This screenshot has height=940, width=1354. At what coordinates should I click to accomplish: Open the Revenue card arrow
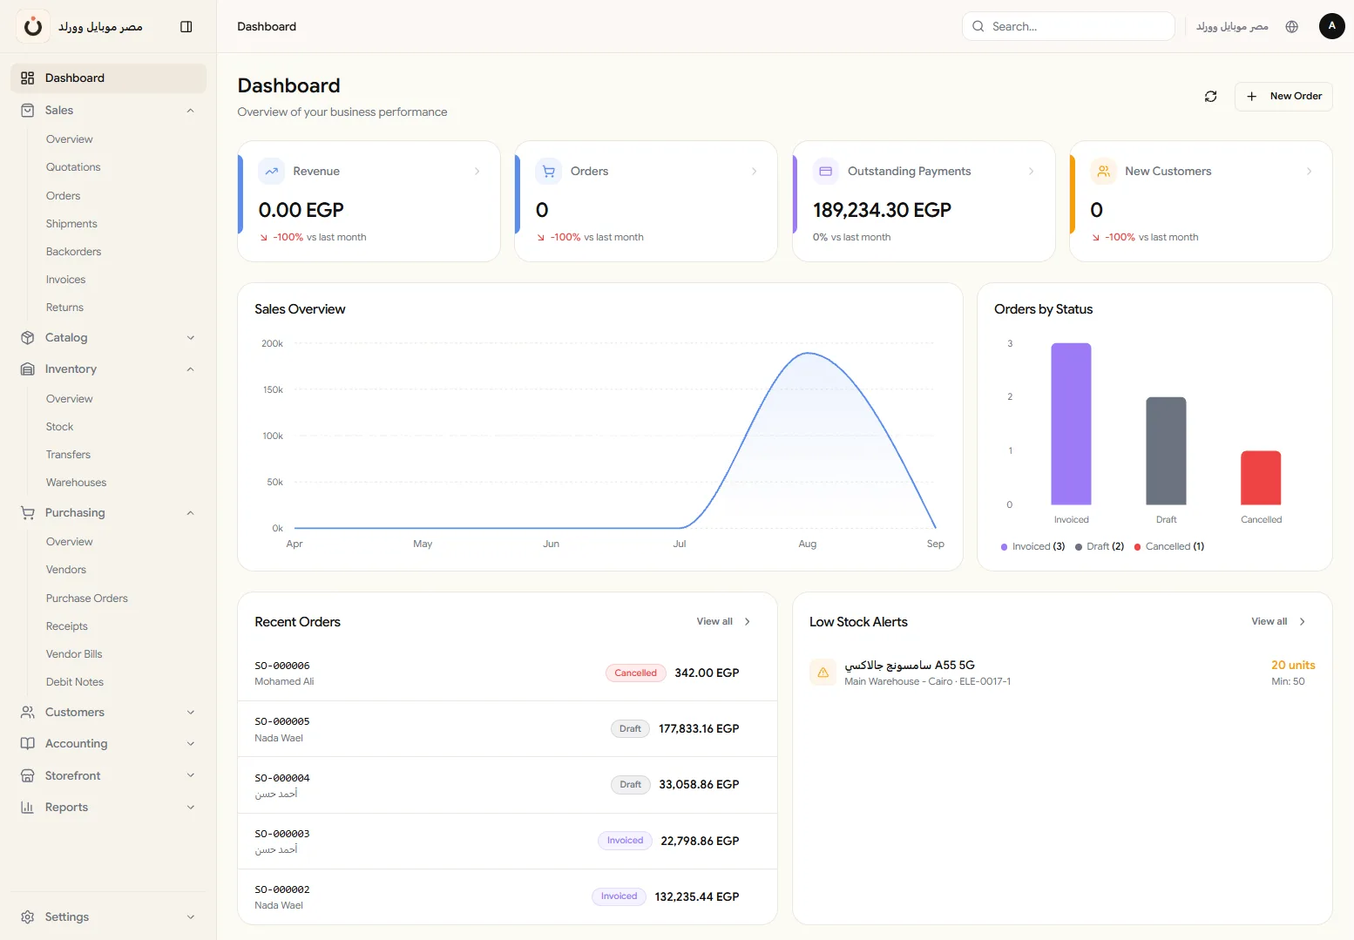(477, 172)
